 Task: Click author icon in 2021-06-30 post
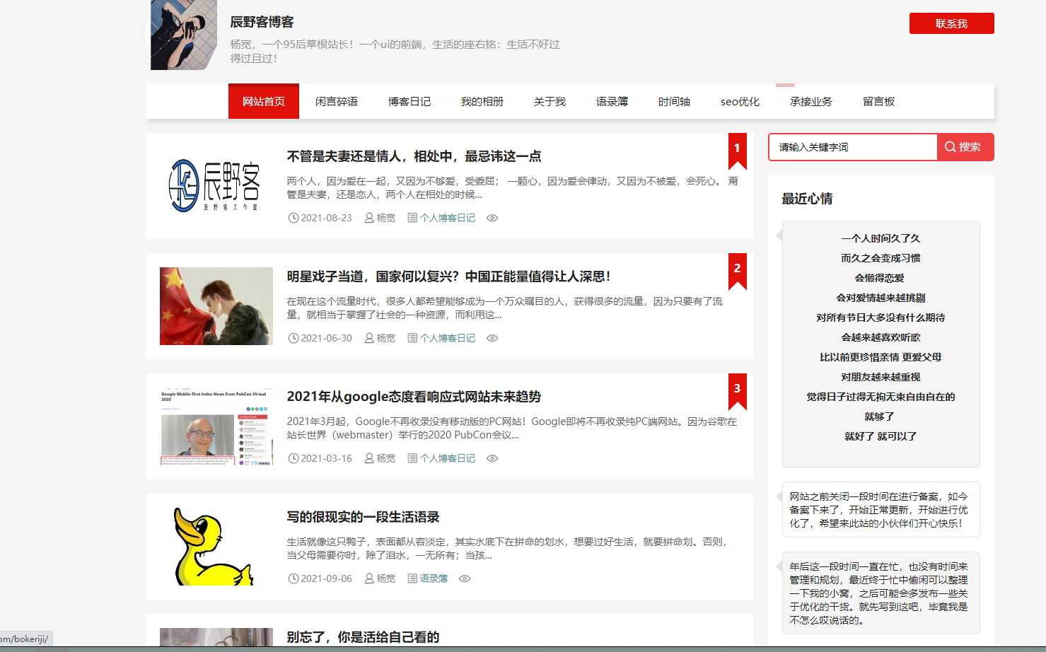[x=369, y=338]
